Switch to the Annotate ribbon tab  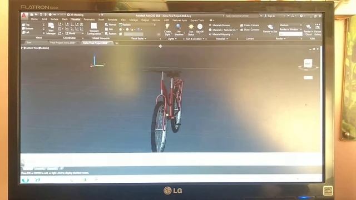pyautogui.click(x=112, y=20)
